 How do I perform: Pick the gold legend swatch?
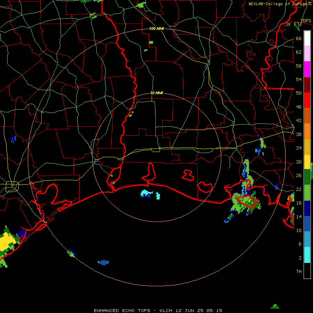[307, 147]
